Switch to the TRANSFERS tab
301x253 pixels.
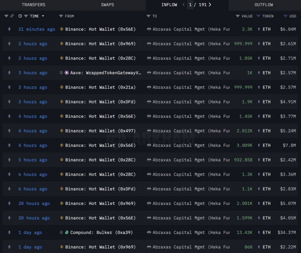[33, 5]
